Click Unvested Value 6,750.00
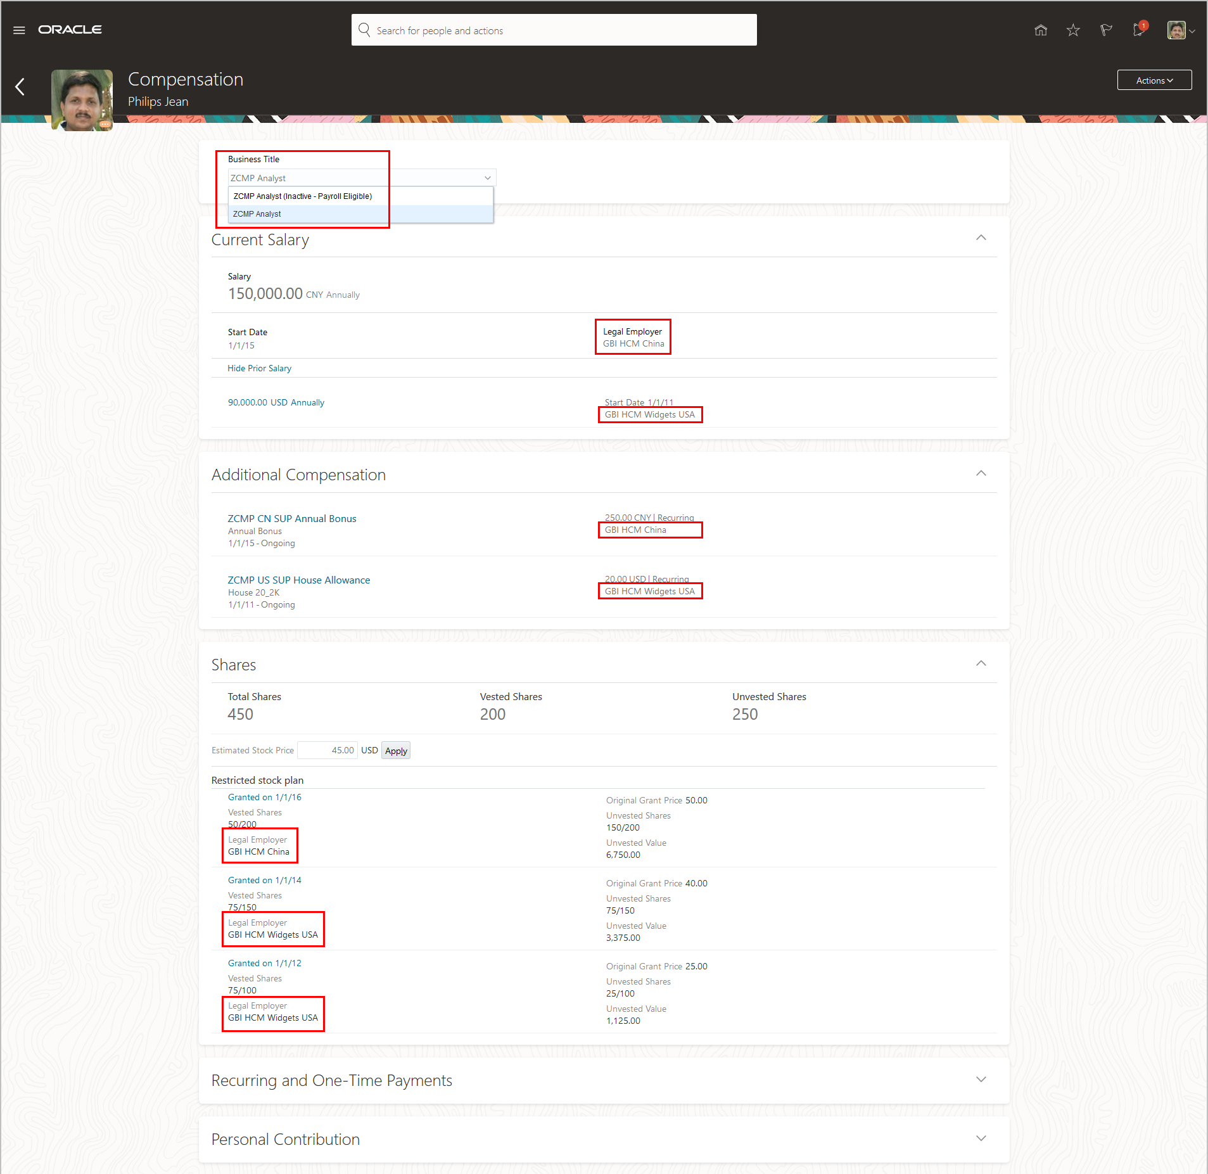Screen dimensions: 1208x1174 (623, 855)
